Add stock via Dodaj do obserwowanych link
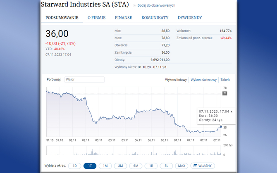277x173 pixels. [156, 5]
